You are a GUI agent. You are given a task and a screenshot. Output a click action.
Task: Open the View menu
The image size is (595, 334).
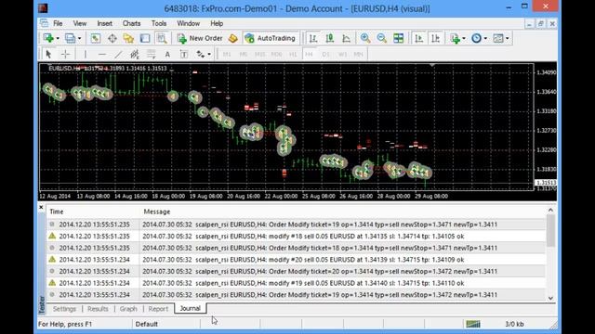click(x=80, y=23)
